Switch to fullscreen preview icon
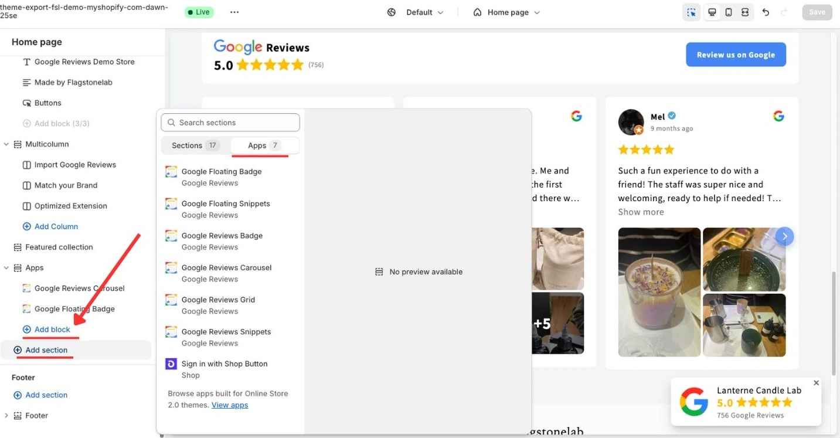 click(745, 12)
